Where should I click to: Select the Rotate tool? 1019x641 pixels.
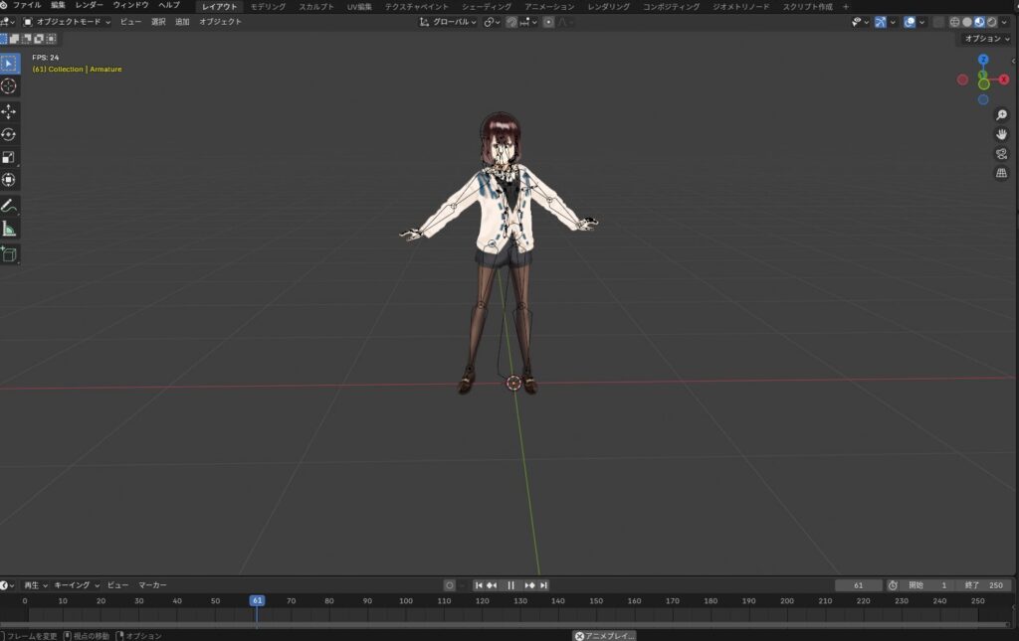pos(9,134)
